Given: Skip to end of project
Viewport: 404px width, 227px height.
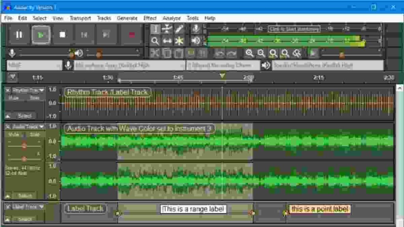Looking at the screenshot, I should click(106, 35).
